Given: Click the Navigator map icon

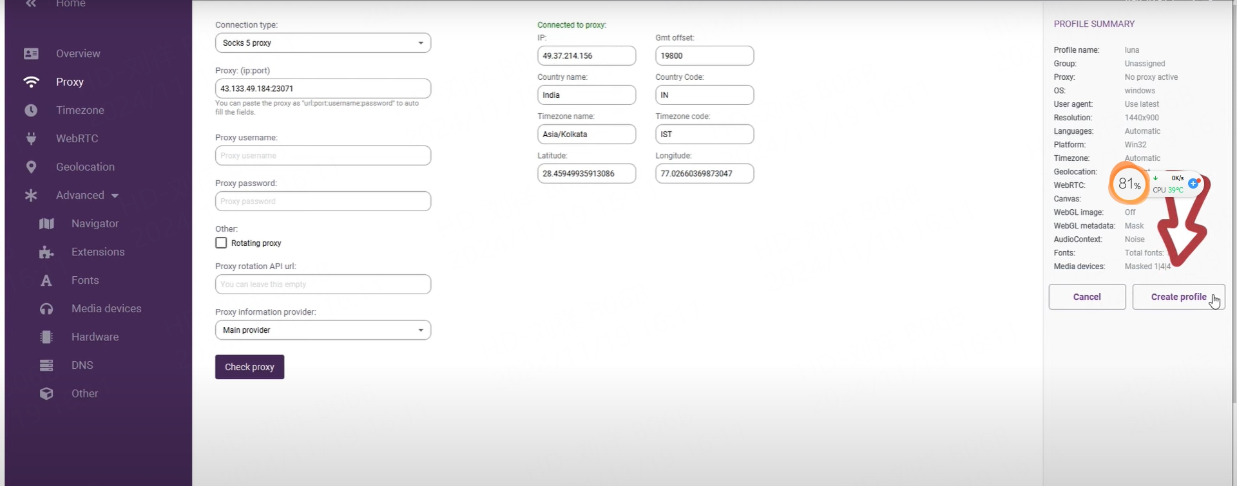Looking at the screenshot, I should click(46, 224).
